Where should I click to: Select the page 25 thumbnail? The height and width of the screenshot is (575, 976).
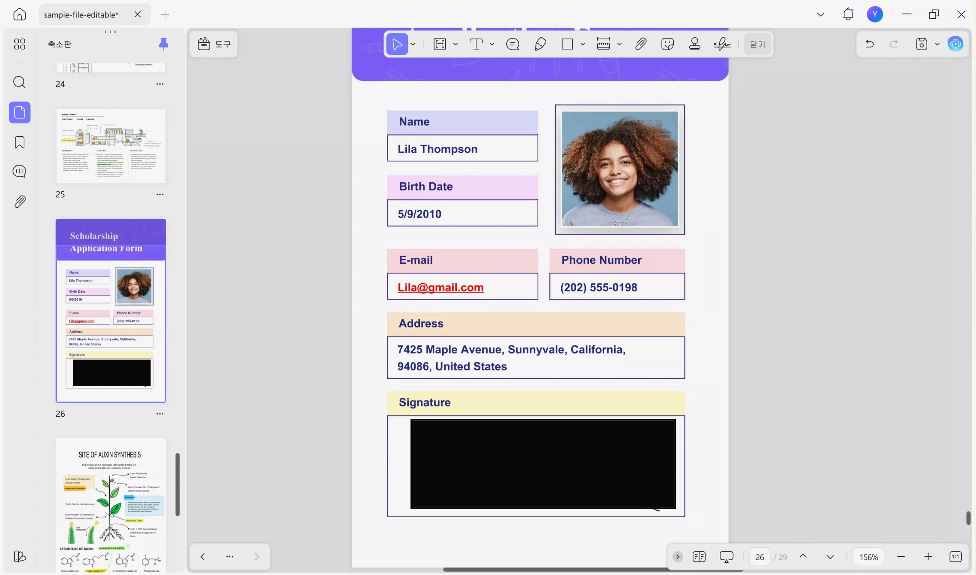pos(111,146)
